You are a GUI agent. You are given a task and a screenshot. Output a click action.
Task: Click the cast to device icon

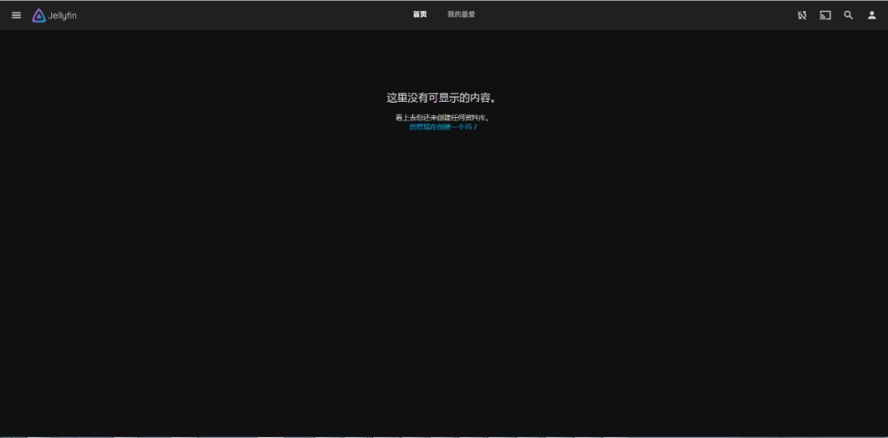pyautogui.click(x=825, y=15)
